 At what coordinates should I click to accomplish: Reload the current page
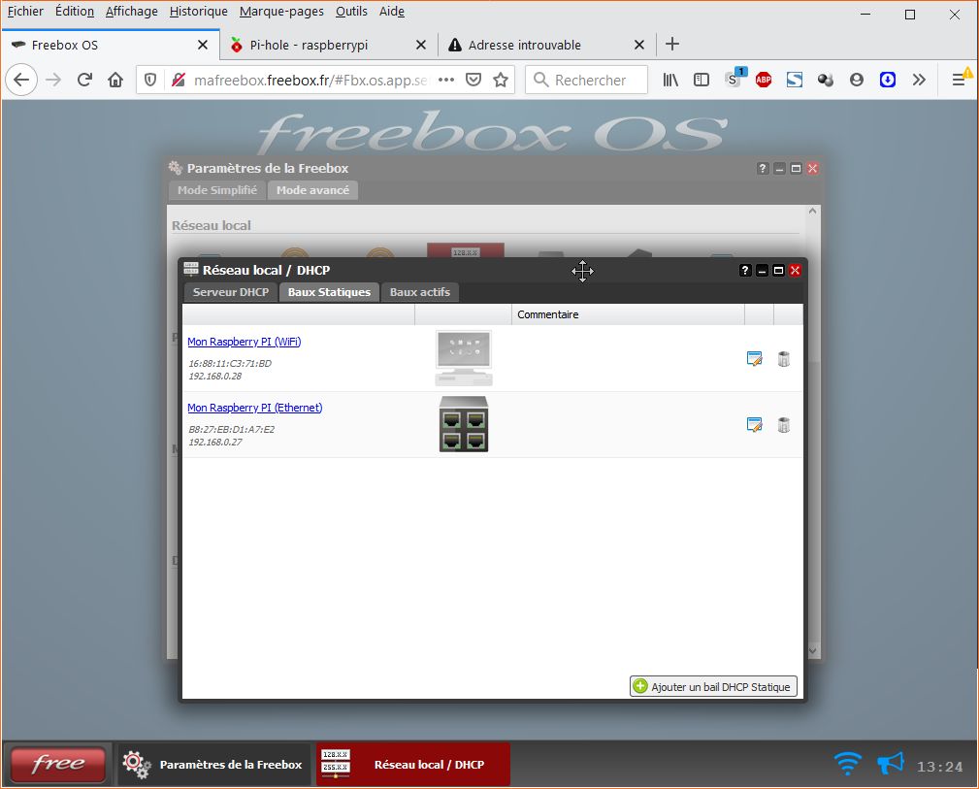(x=84, y=80)
